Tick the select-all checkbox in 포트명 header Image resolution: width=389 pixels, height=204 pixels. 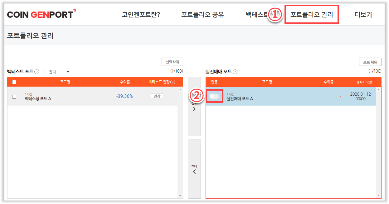14,82
